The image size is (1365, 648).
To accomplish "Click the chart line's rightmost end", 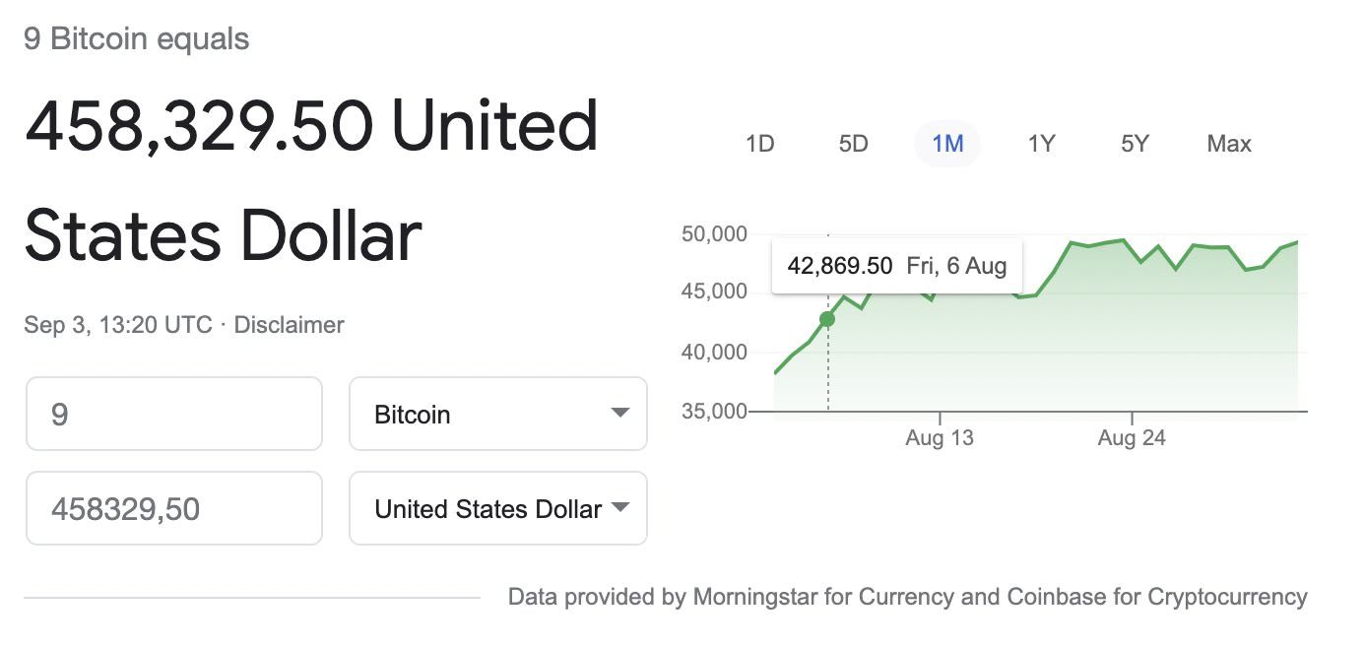I will (1297, 242).
